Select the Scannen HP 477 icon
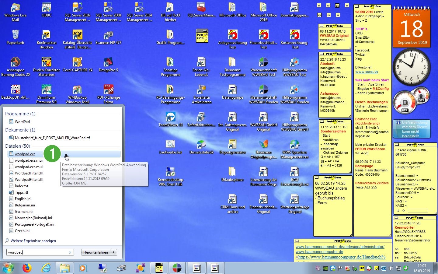This screenshot has height=274, width=438. (108, 37)
